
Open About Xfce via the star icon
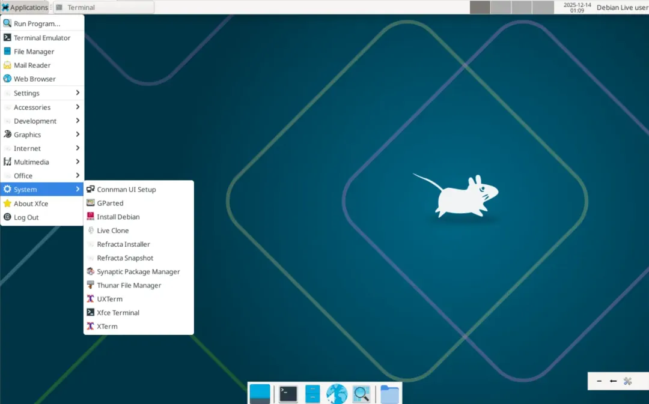click(7, 204)
